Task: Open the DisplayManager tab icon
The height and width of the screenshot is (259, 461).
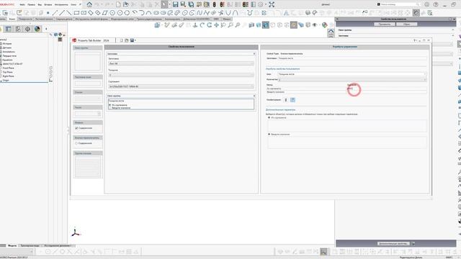Action: point(37,29)
